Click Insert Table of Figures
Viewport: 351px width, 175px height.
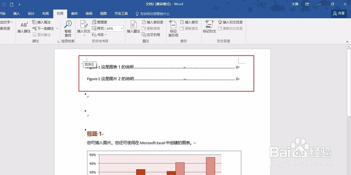pyautogui.click(x=153, y=22)
